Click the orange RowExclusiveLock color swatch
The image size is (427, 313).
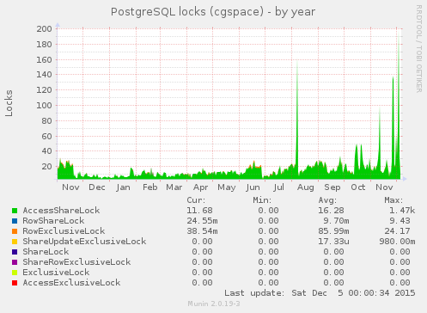(x=15, y=231)
